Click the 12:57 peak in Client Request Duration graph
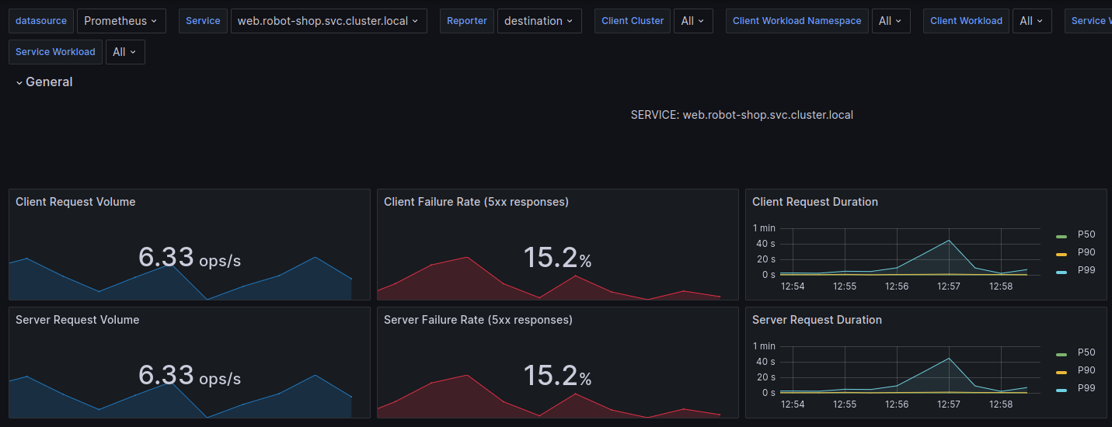Viewport: 1112px width, 427px height. point(949,240)
